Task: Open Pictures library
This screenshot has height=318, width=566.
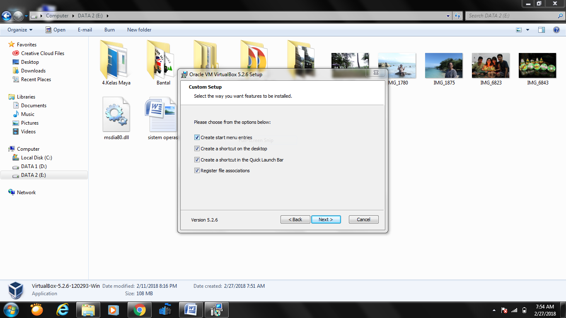Action: click(30, 123)
